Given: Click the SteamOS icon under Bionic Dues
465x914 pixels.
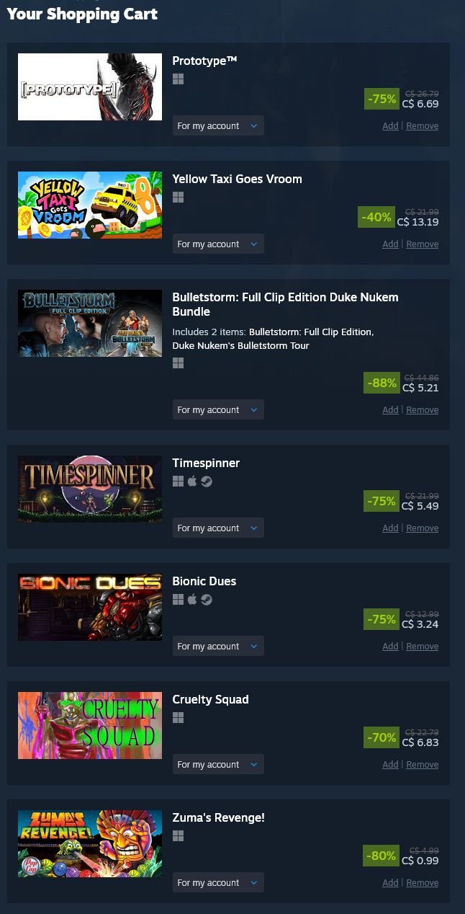Looking at the screenshot, I should pos(207,600).
